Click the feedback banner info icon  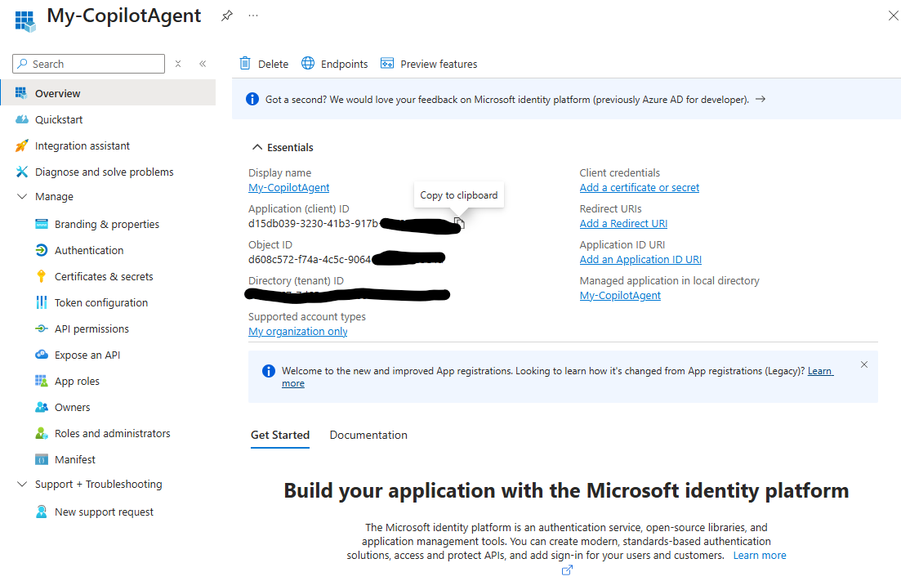click(x=252, y=99)
